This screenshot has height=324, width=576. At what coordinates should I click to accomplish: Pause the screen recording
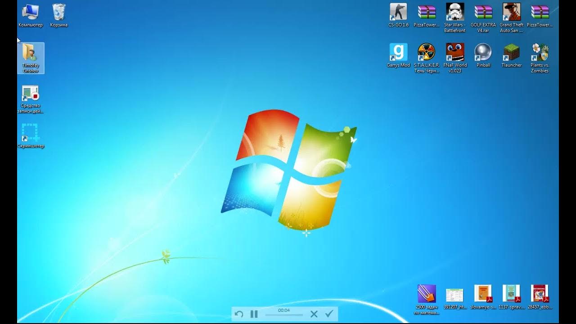pyautogui.click(x=254, y=314)
